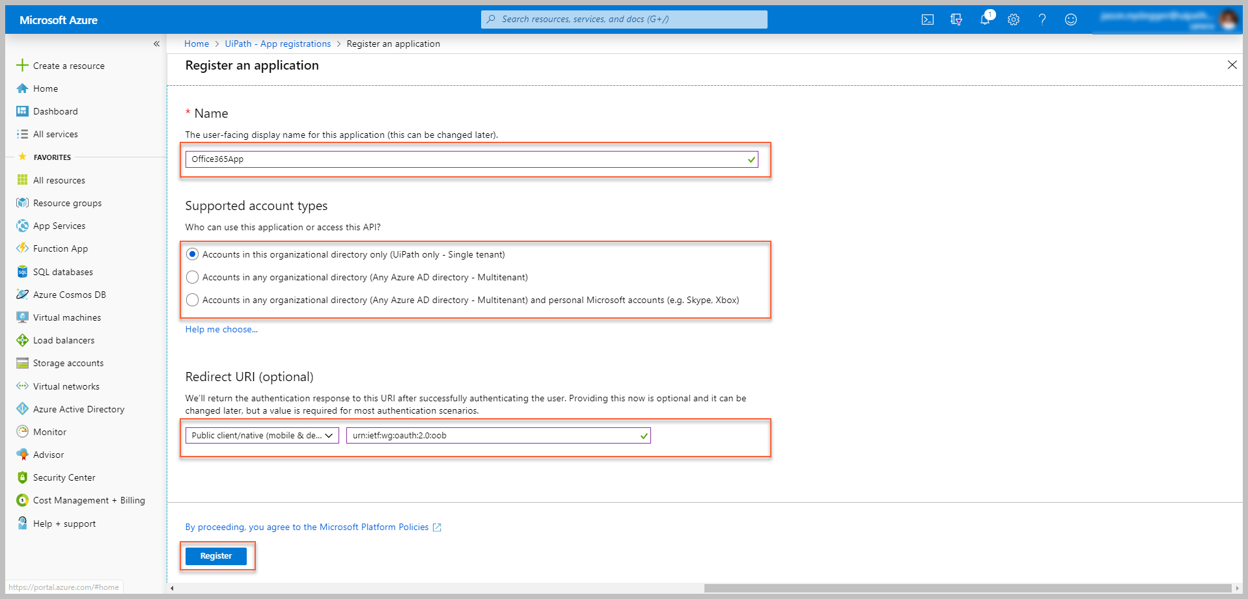Open the Public client/native platform dropdown
The height and width of the screenshot is (599, 1248).
262,436
